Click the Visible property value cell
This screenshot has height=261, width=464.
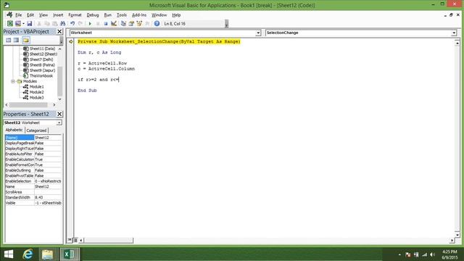(x=48, y=203)
